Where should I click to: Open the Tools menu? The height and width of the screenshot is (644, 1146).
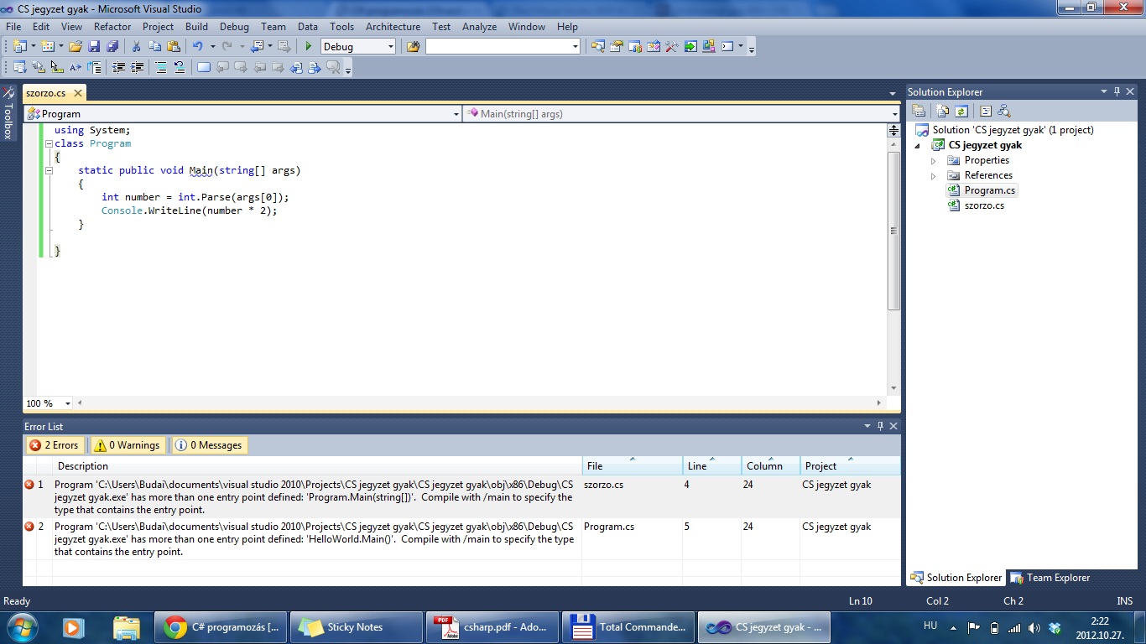pyautogui.click(x=341, y=27)
